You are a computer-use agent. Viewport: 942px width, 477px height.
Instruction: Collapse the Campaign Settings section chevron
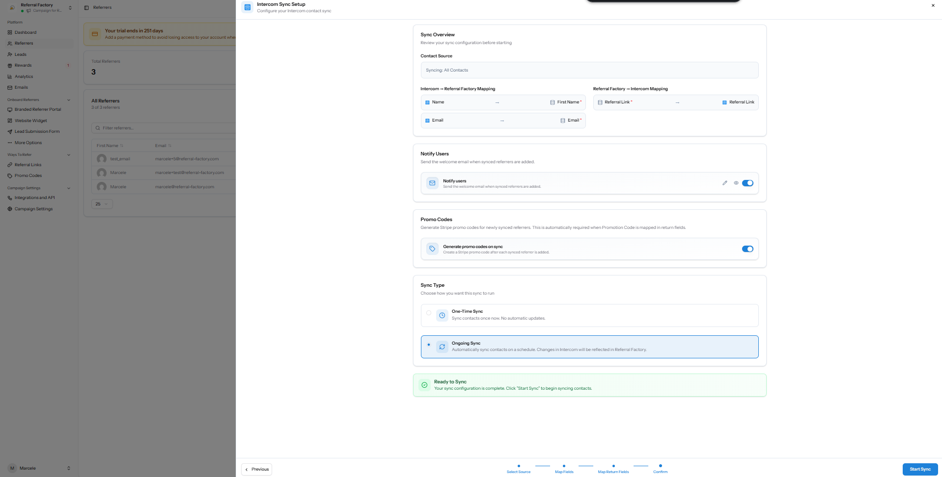pos(69,188)
